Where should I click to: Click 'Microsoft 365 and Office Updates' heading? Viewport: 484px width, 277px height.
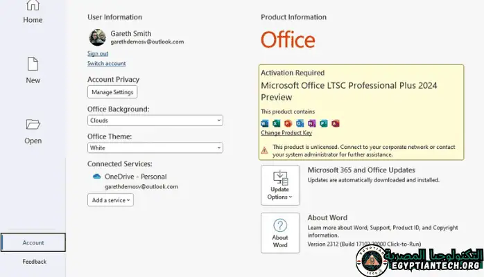361,170
